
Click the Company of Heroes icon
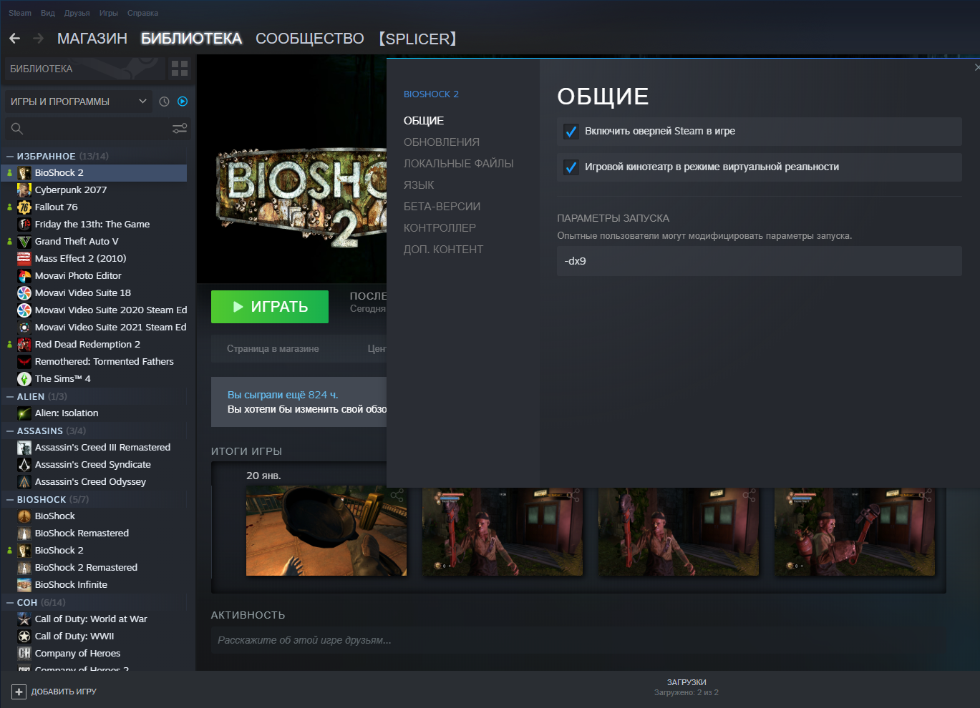[x=24, y=654]
